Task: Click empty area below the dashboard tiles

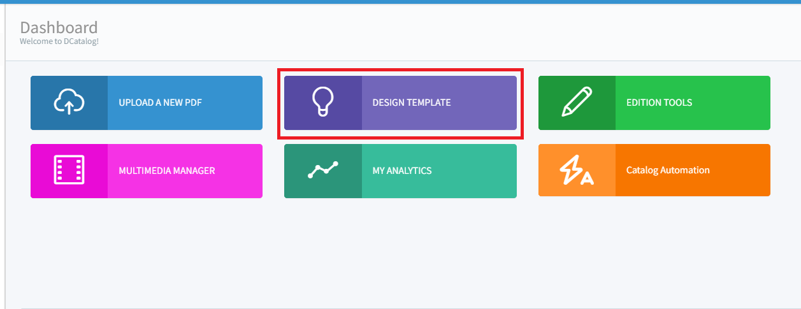Action: (400, 255)
